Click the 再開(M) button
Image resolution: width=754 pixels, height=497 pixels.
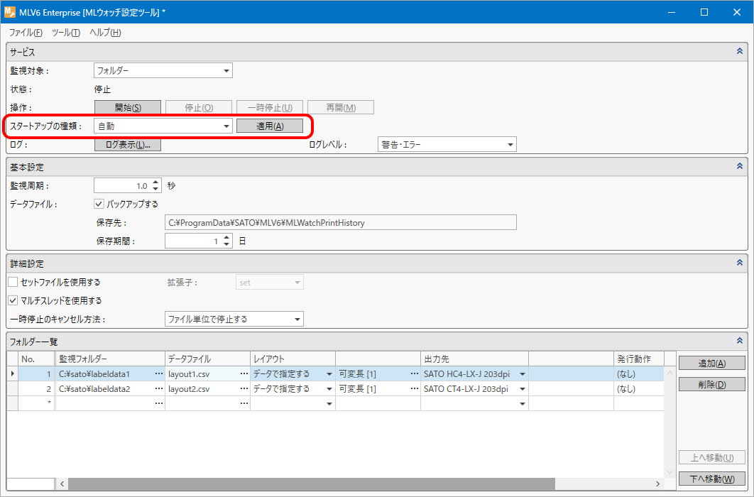tap(341, 108)
